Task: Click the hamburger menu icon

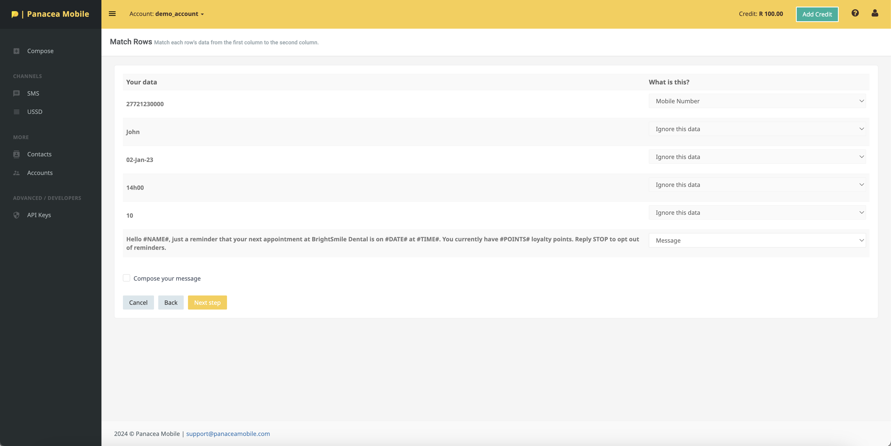Action: pos(112,14)
